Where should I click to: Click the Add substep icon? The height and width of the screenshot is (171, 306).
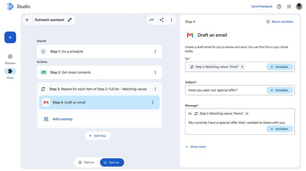[x=46, y=119]
